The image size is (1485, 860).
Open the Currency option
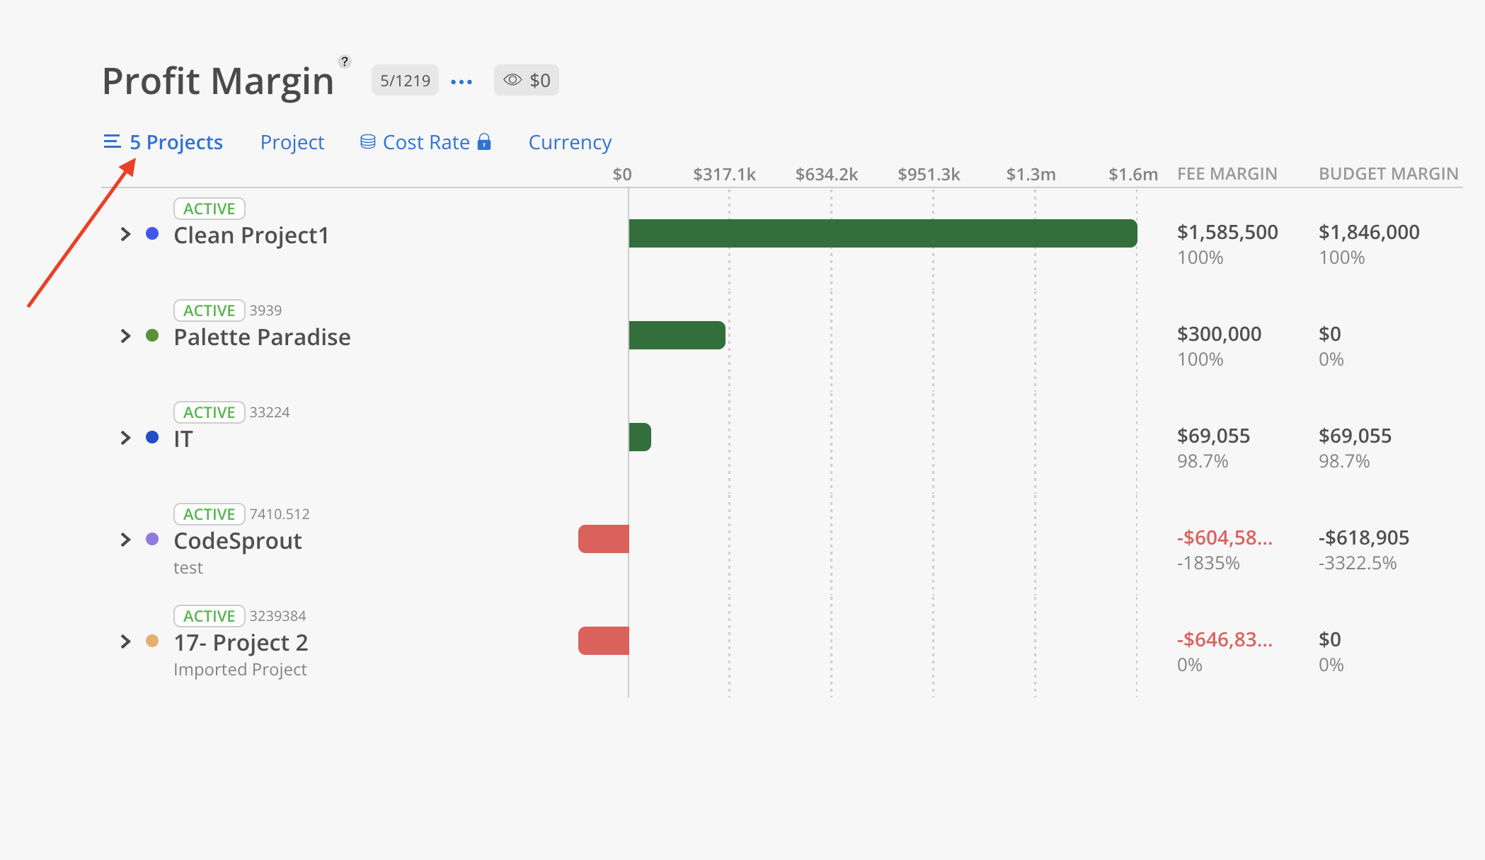[x=570, y=142]
